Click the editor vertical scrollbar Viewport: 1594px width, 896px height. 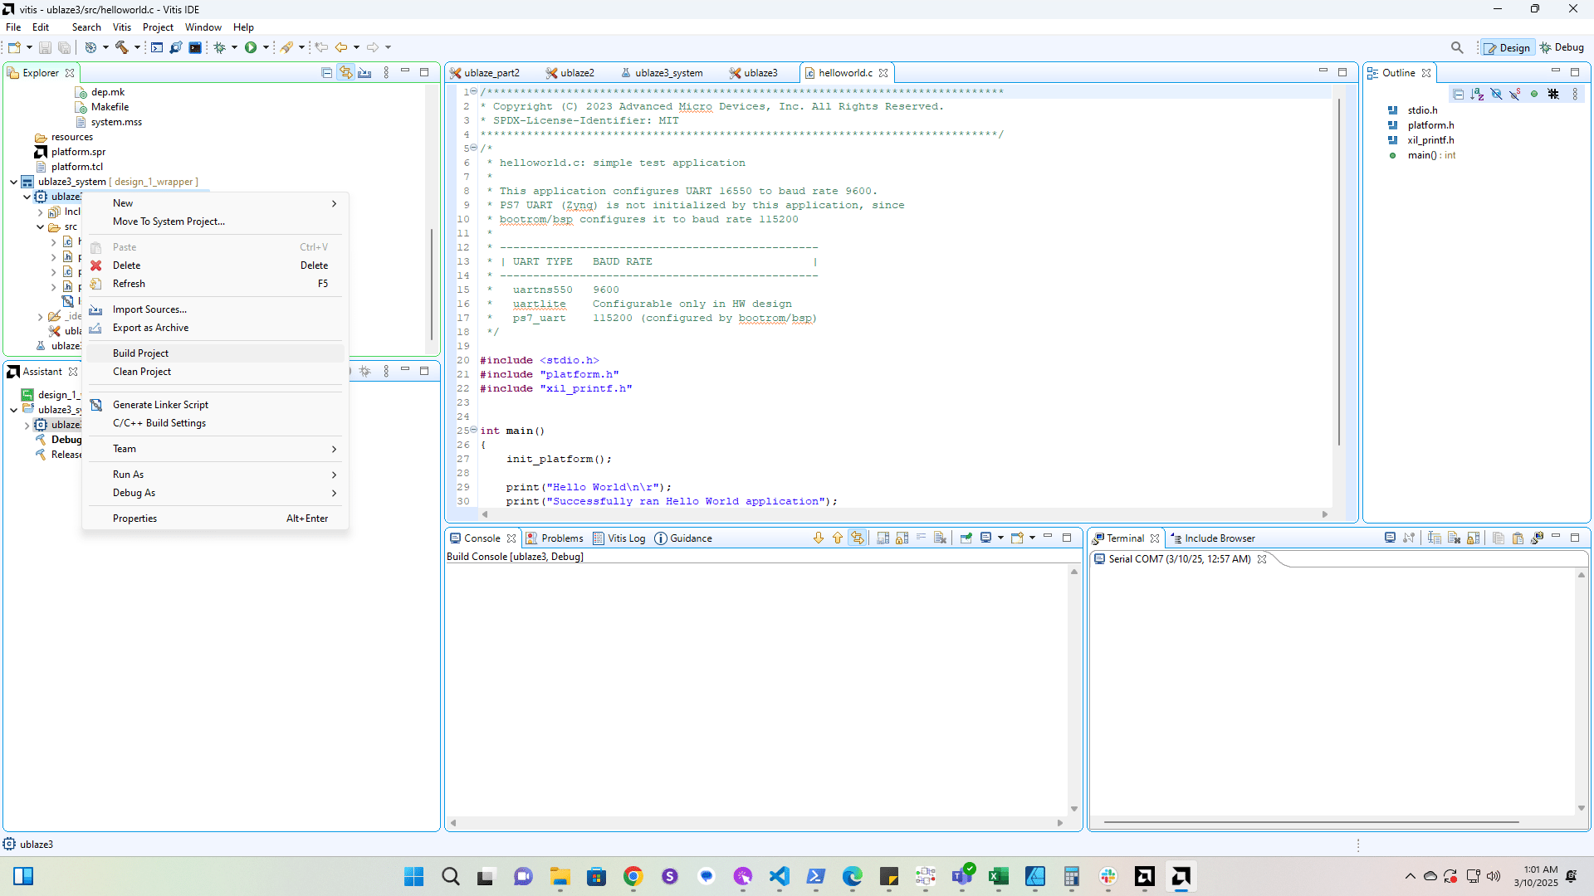click(1338, 274)
